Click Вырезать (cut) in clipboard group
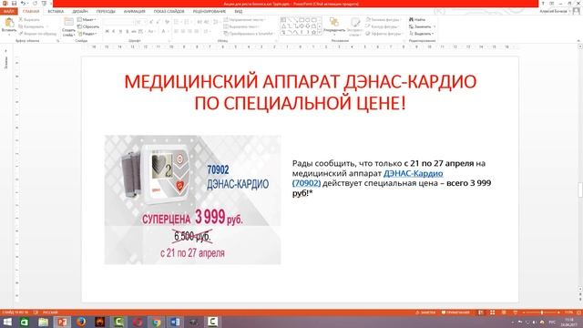The image size is (583, 328). click(29, 19)
